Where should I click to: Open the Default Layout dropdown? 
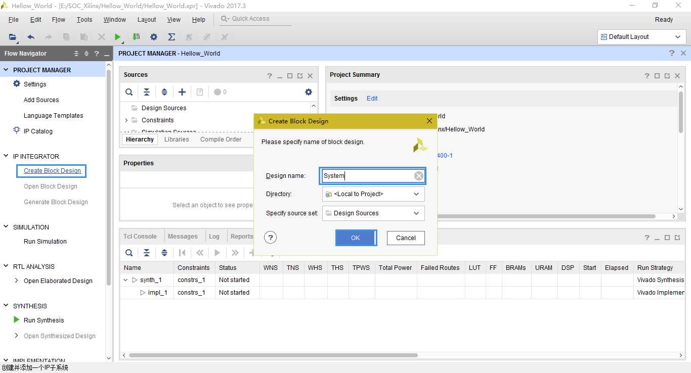(x=641, y=37)
